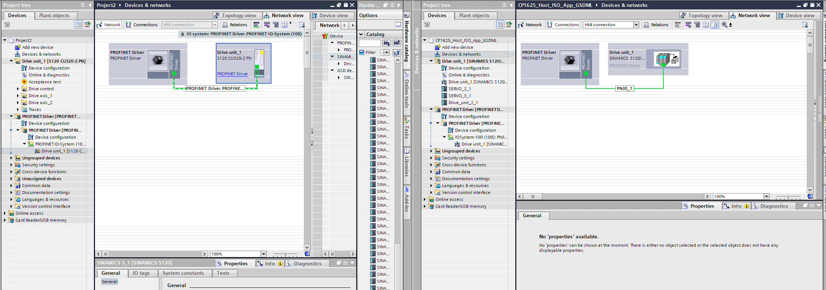The width and height of the screenshot is (826, 290).
Task: Toggle Network mode in the Project2 toolbar
Action: click(x=108, y=25)
